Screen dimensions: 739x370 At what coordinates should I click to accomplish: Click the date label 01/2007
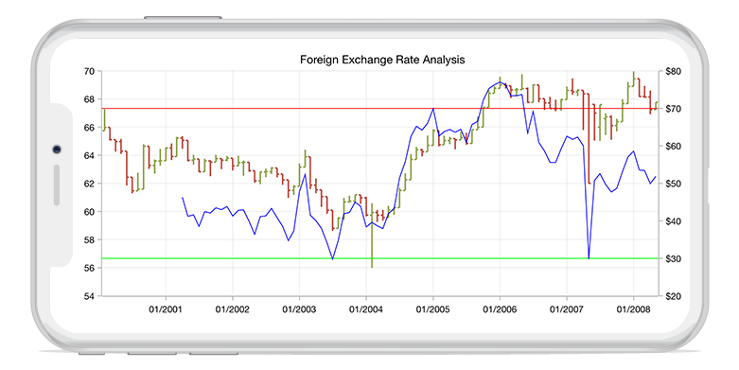click(567, 309)
